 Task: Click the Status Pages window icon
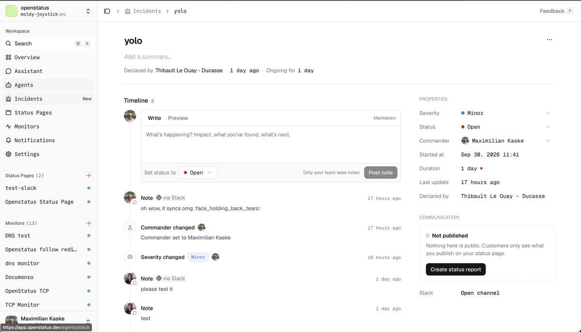[8, 113]
